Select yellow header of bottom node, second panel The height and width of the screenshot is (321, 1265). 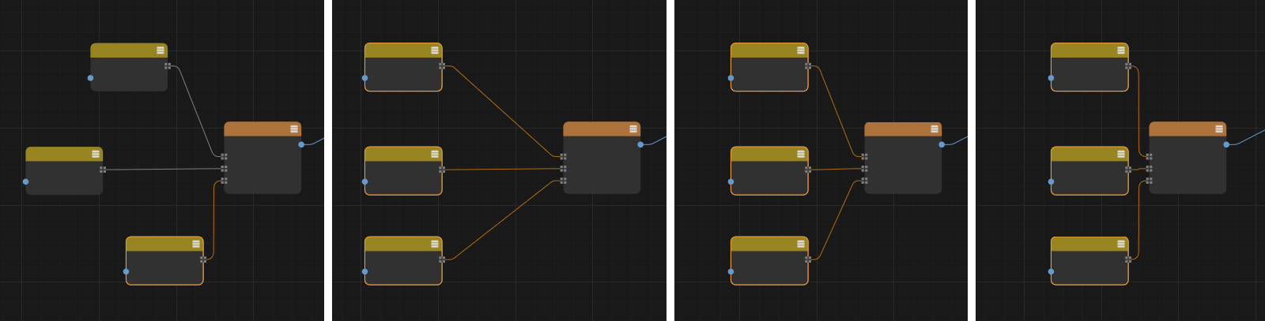[395, 244]
